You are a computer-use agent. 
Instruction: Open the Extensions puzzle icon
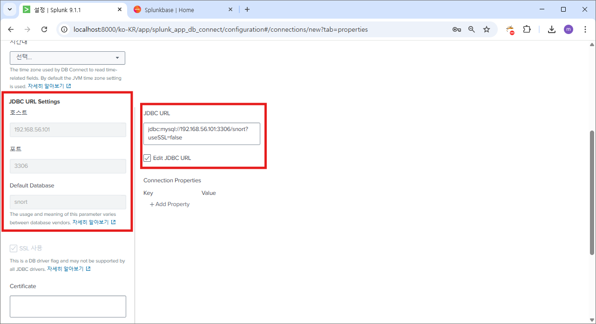click(x=527, y=29)
